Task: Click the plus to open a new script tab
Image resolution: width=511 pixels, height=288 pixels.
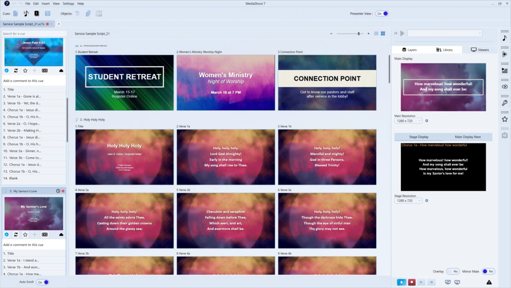Action: click(59, 24)
